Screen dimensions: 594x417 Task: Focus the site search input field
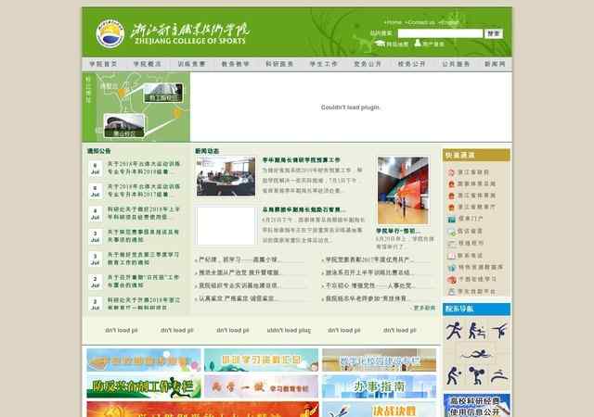point(440,33)
